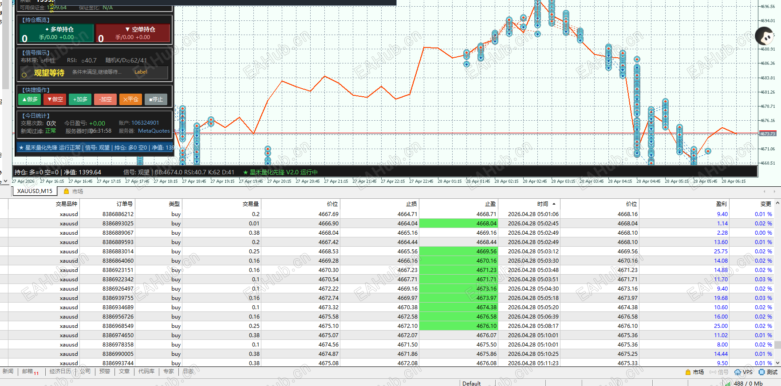
Task: Click the profit value 13.60
Action: pyautogui.click(x=721, y=242)
